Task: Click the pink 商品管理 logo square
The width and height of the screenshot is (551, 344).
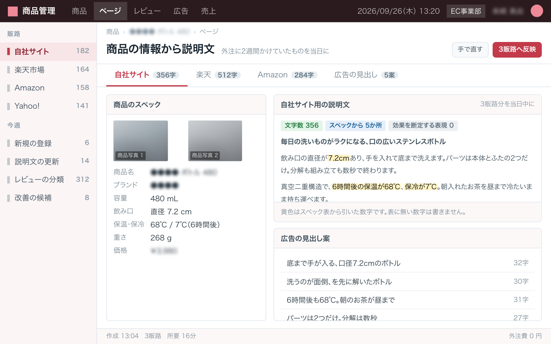Action: click(x=13, y=11)
